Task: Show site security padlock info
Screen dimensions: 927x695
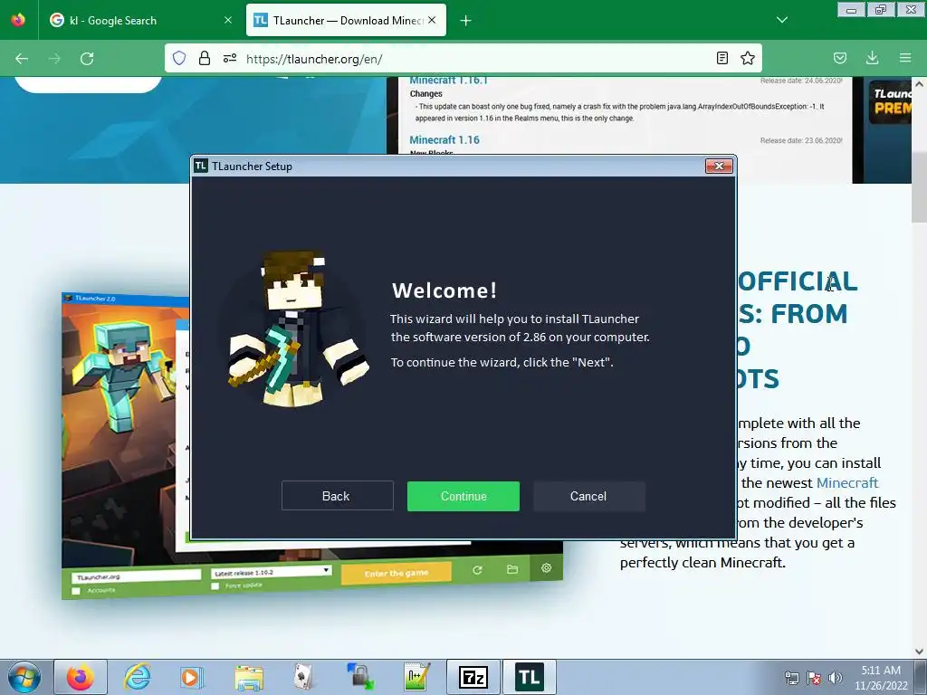Action: (205, 58)
